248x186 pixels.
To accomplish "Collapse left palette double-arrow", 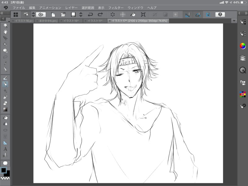I will [x=2, y=13].
